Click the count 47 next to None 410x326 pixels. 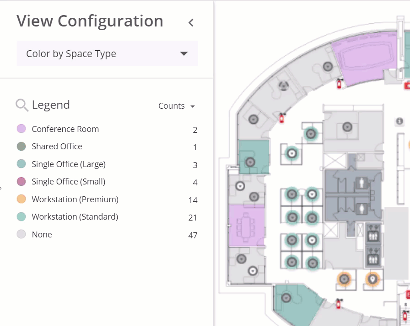pyautogui.click(x=193, y=235)
